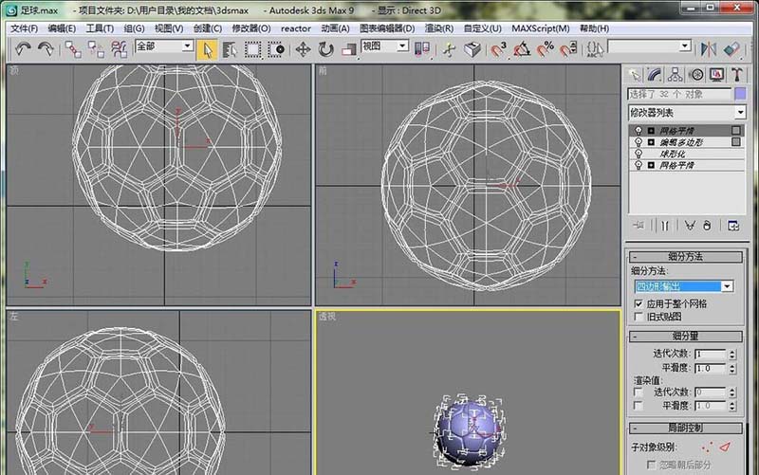
Task: Open the named selection sets dropdown
Action: 684,46
